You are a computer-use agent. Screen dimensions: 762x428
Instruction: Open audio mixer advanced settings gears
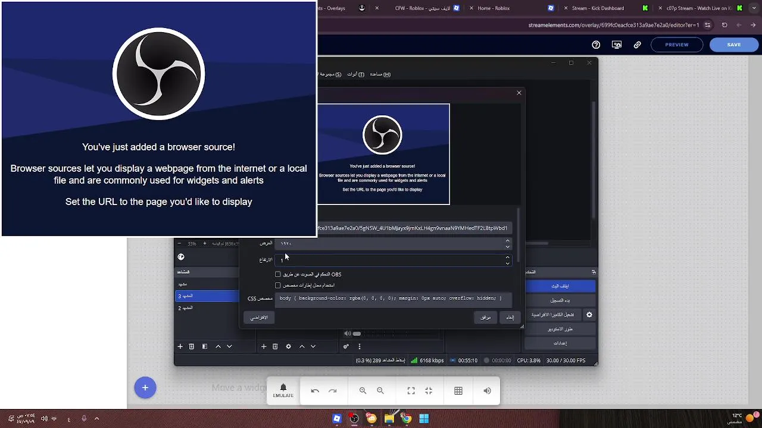[346, 347]
